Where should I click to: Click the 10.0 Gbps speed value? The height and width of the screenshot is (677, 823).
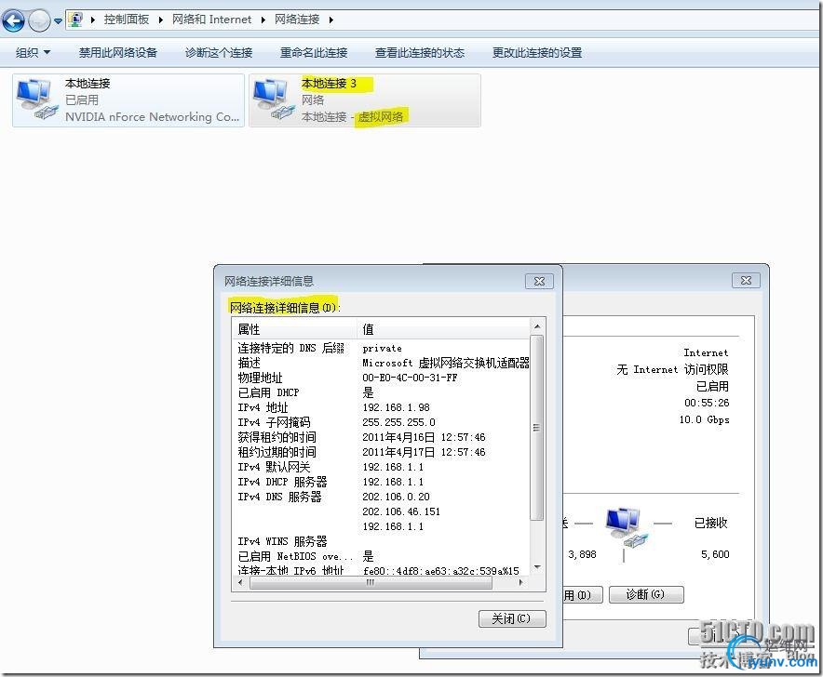click(704, 419)
